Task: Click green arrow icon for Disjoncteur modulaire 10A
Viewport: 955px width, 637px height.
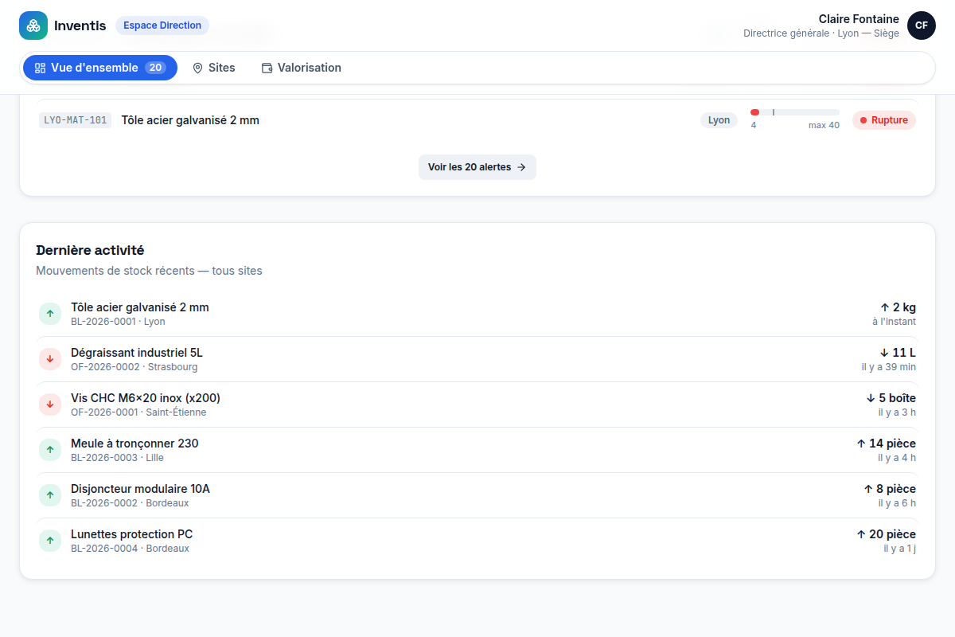Action: [x=50, y=495]
